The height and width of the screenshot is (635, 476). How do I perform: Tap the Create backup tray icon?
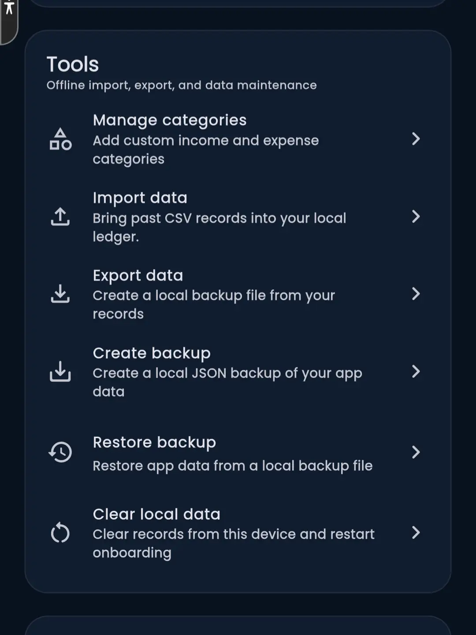(60, 372)
